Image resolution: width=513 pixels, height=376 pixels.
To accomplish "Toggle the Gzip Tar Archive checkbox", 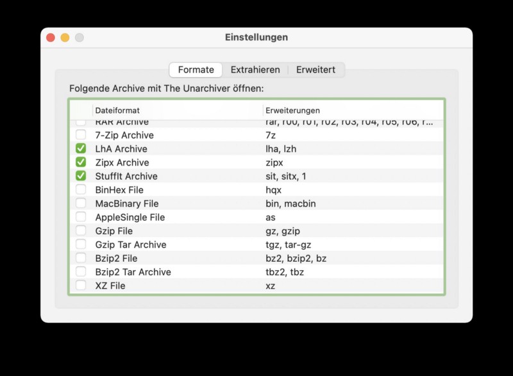I will pos(81,244).
